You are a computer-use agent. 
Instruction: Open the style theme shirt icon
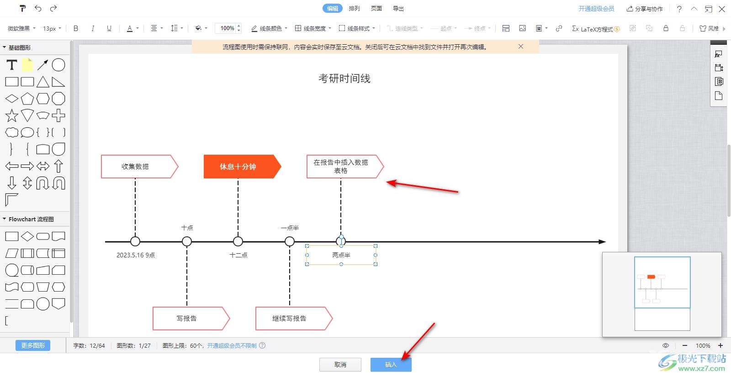(x=709, y=28)
